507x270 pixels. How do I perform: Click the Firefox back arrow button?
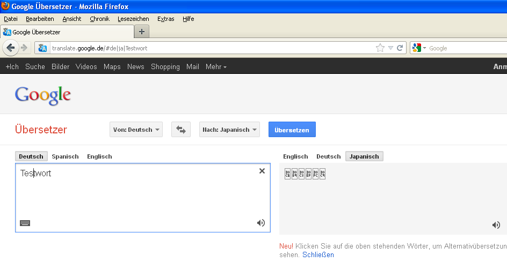11,48
